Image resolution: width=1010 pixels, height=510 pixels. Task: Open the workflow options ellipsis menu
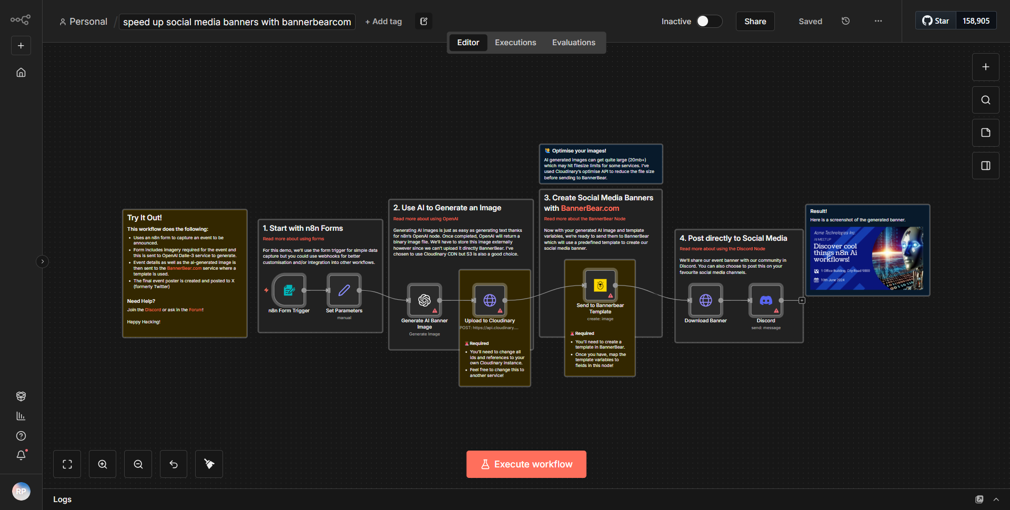pyautogui.click(x=878, y=21)
